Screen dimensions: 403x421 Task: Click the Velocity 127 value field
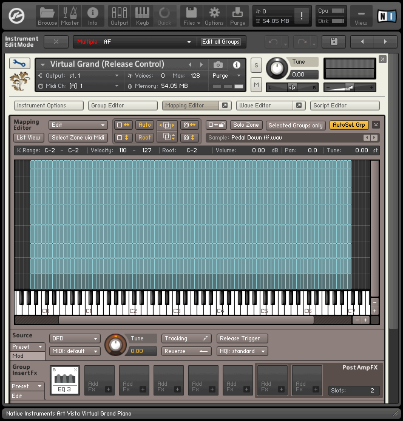[x=147, y=150]
